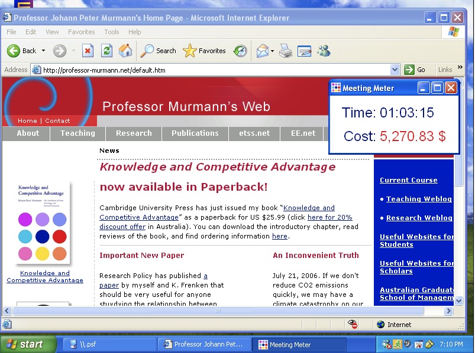Click the horizontal scrollbar thumb

click(218, 310)
